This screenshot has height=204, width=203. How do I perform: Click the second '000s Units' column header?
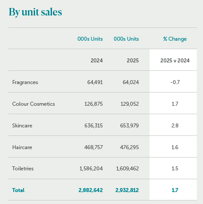(126, 39)
